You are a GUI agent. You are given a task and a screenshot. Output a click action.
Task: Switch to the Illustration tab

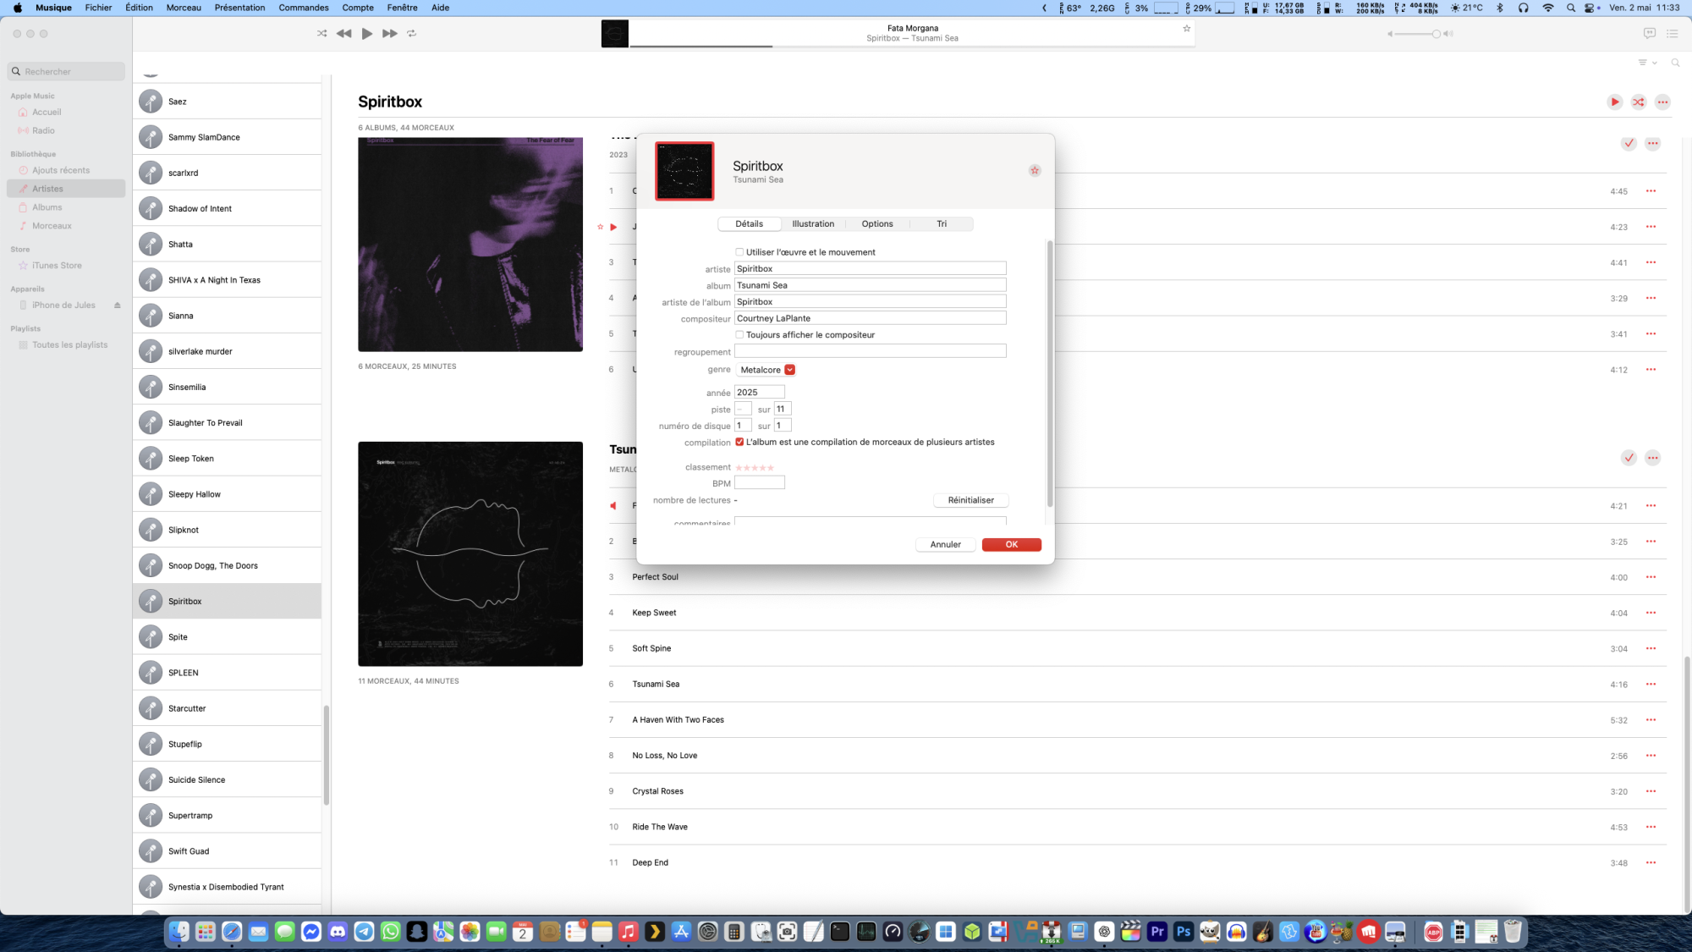coord(813,224)
